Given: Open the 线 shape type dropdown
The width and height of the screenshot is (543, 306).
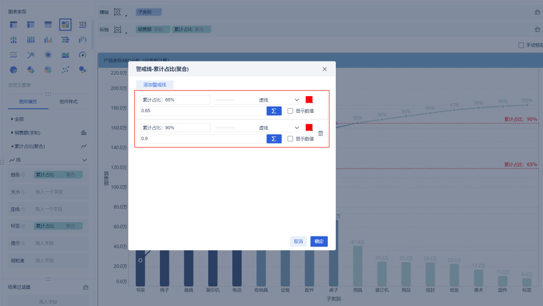Looking at the screenshot, I should coord(48,160).
